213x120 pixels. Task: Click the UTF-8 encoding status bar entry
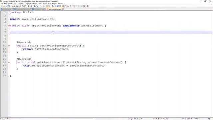coord(196,119)
